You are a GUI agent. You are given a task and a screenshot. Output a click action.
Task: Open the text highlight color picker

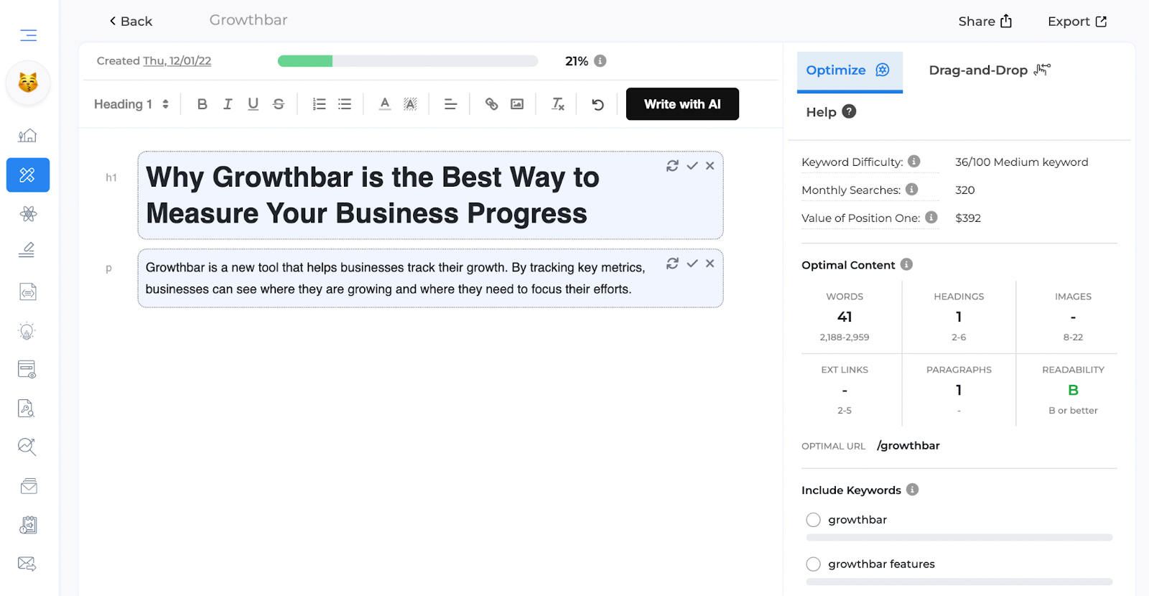[410, 104]
